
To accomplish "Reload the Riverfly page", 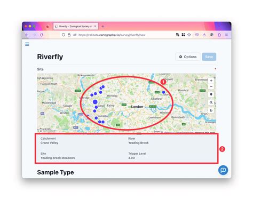I will click(x=42, y=35).
